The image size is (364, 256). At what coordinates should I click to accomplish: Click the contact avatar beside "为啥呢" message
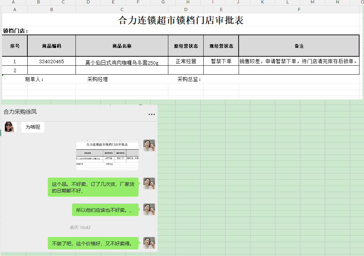pos(10,127)
